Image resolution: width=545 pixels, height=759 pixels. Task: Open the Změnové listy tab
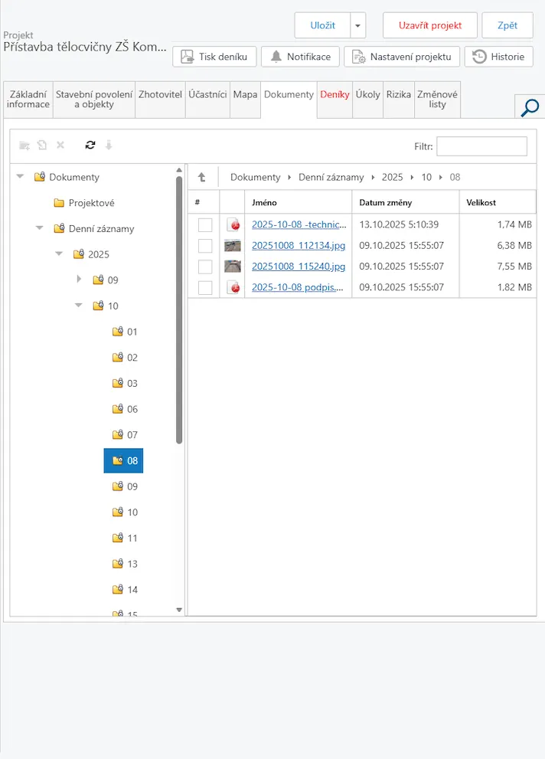(437, 100)
